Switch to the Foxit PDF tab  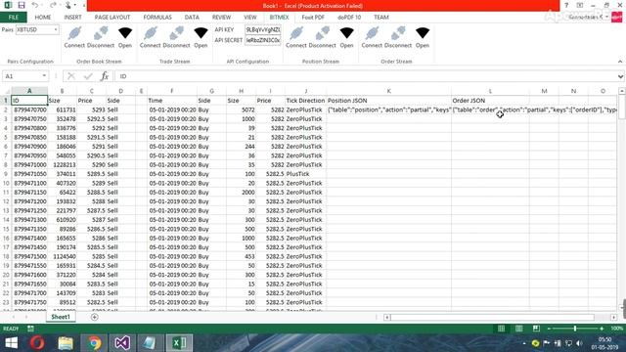(x=313, y=18)
